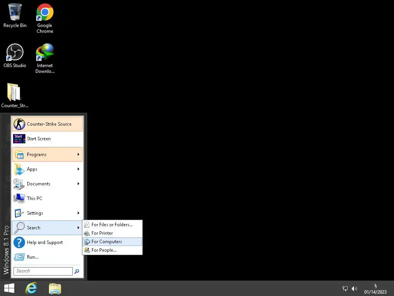Click the Search magnifying glass menu icon
The height and width of the screenshot is (296, 394).
pyautogui.click(x=19, y=228)
